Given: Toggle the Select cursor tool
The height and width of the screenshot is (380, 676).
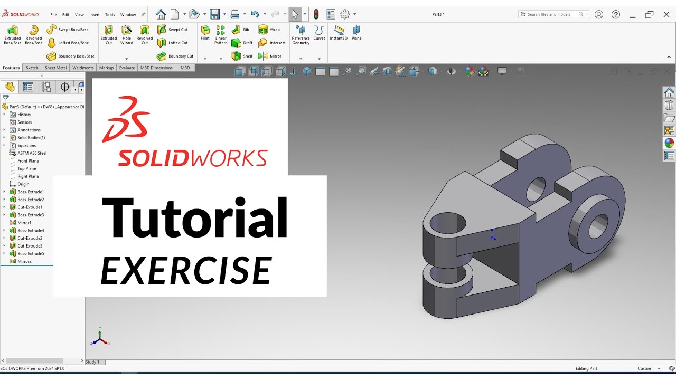Looking at the screenshot, I should pos(295,14).
